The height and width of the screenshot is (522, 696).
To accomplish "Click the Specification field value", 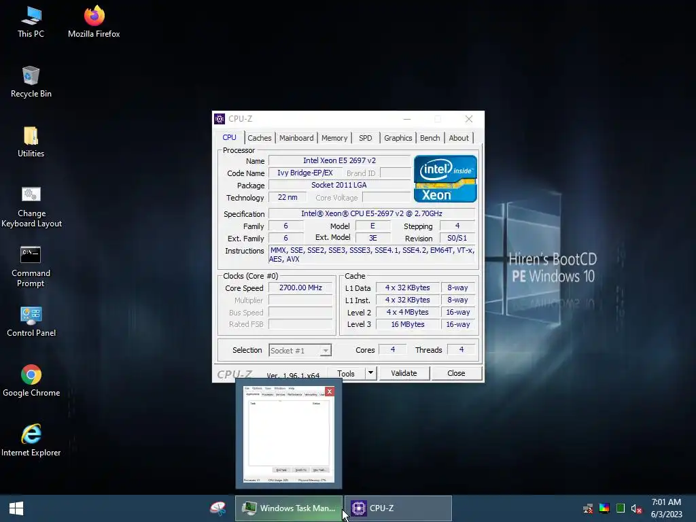I will coord(372,213).
